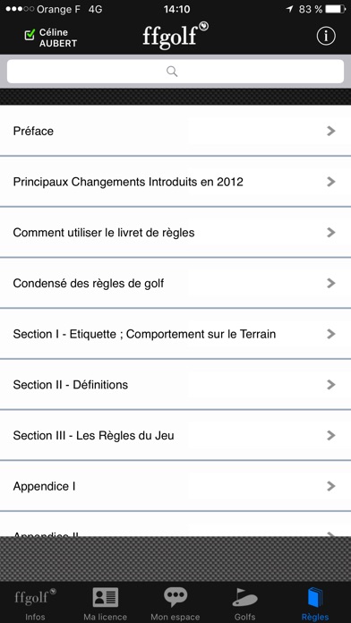The width and height of the screenshot is (351, 623).
Task: Open the Golfs flag icon
Action: 244,597
